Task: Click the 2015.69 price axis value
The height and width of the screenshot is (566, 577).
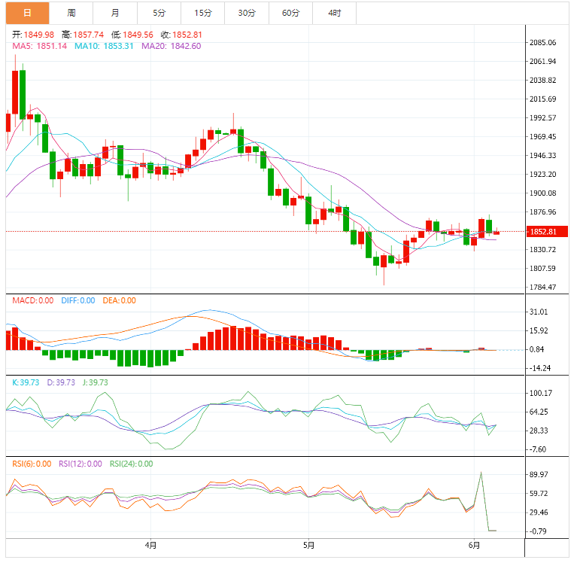Action: [x=543, y=99]
